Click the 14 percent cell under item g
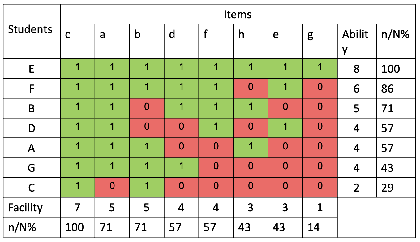420x242 pixels. (x=320, y=227)
